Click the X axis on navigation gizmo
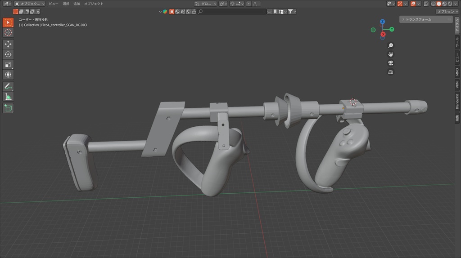Viewport: 461px width, 258px height. pos(383,34)
